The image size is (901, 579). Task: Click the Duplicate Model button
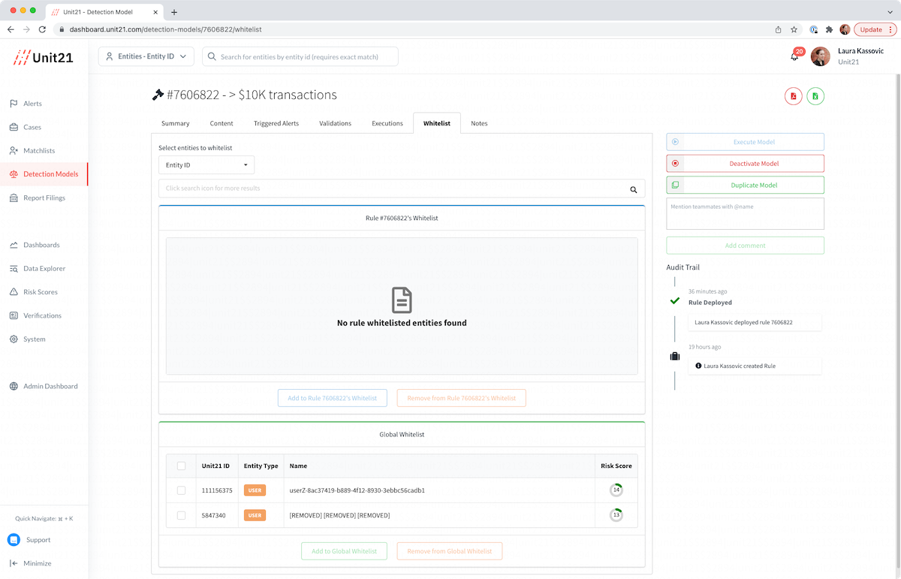745,185
